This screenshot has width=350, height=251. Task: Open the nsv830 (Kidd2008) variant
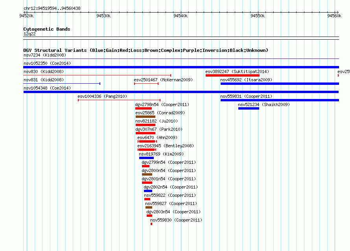point(44,71)
